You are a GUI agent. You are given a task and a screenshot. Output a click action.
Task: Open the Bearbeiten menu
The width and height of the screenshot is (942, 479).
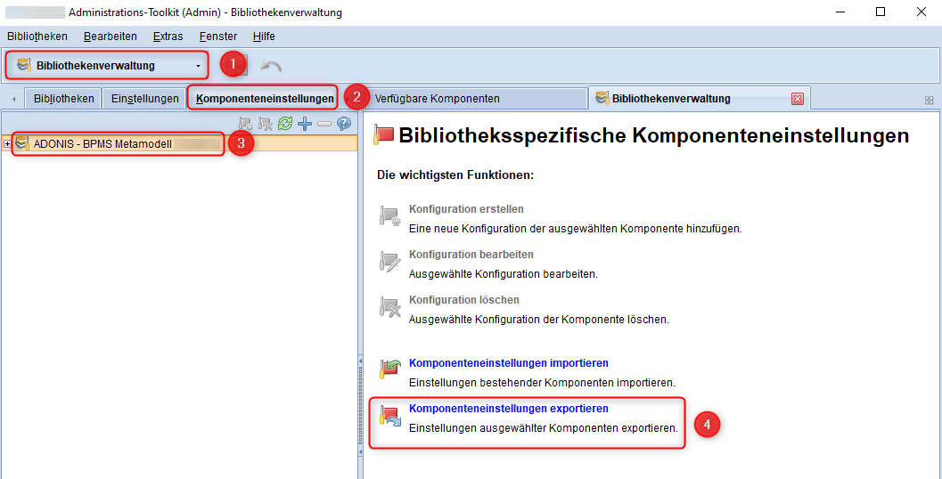click(111, 36)
